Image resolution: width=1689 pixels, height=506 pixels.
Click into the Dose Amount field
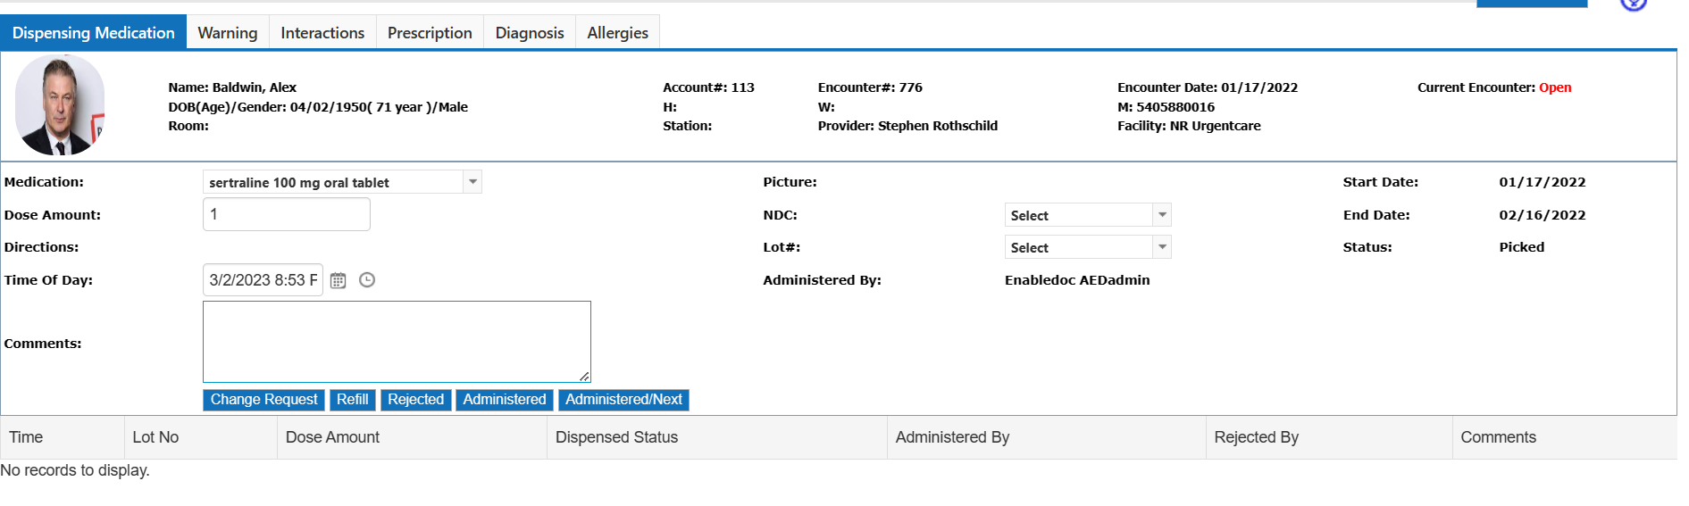[286, 214]
